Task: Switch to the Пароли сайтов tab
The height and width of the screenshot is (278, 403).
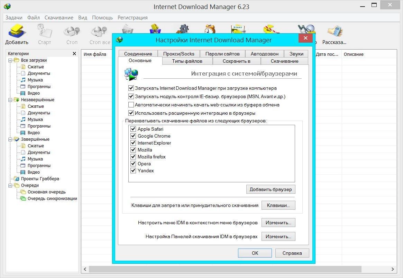Action: tap(222, 54)
